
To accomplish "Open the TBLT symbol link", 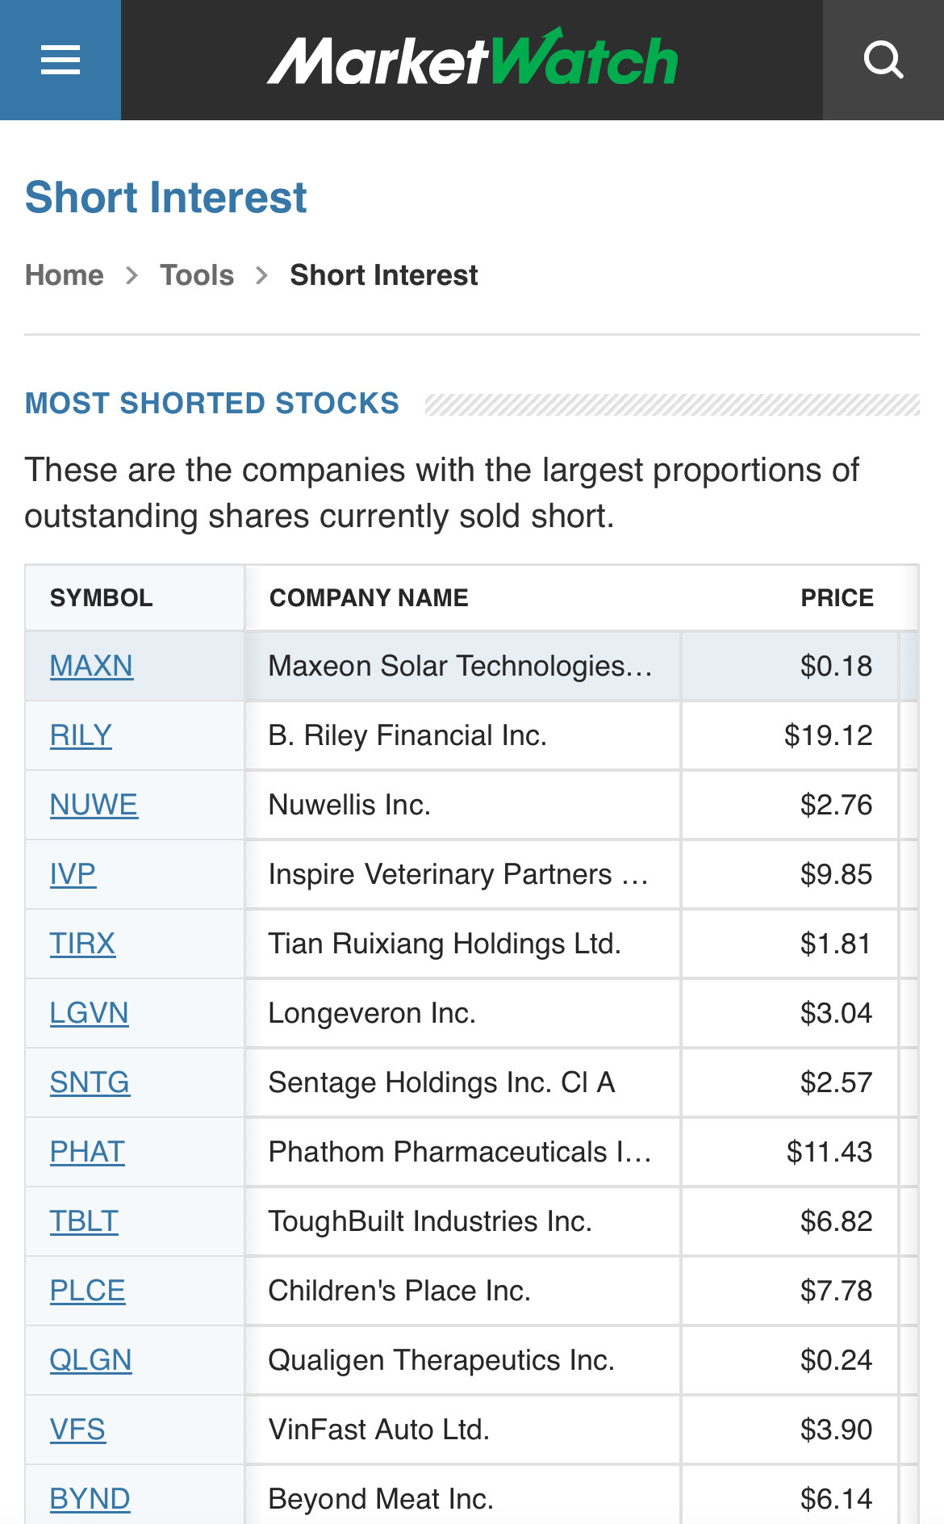I will click(x=84, y=1221).
